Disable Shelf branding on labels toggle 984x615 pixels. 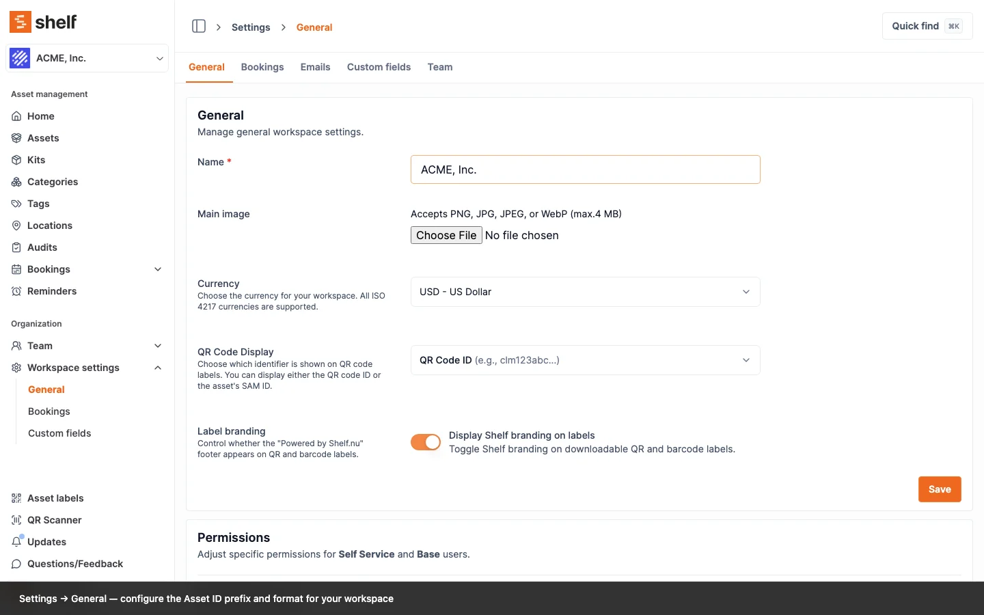tap(425, 442)
